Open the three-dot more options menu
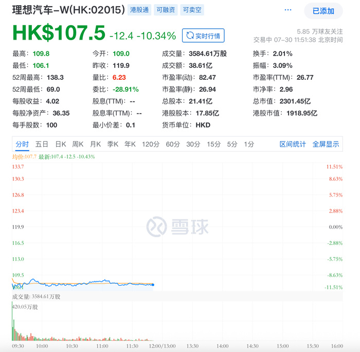The height and width of the screenshot is (352, 360). click(288, 10)
